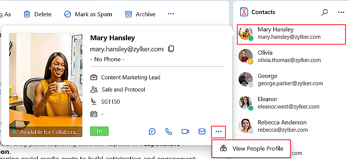The height and width of the screenshot is (159, 349).
Task: Search contacts with magnifier icon
Action: point(325,12)
